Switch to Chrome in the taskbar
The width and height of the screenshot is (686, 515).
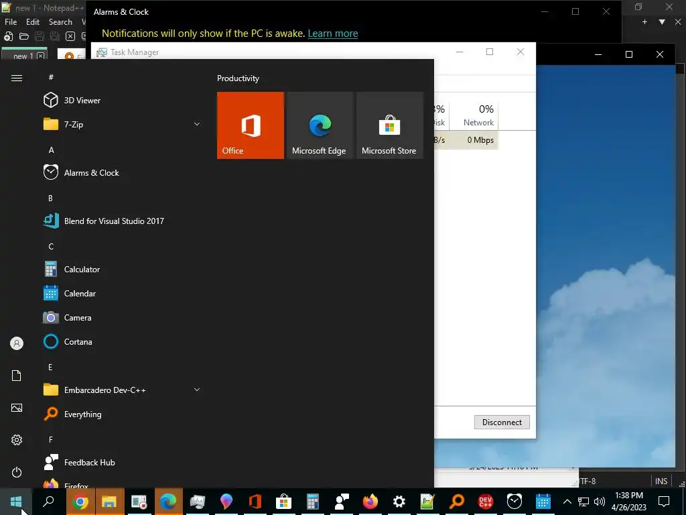(80, 502)
